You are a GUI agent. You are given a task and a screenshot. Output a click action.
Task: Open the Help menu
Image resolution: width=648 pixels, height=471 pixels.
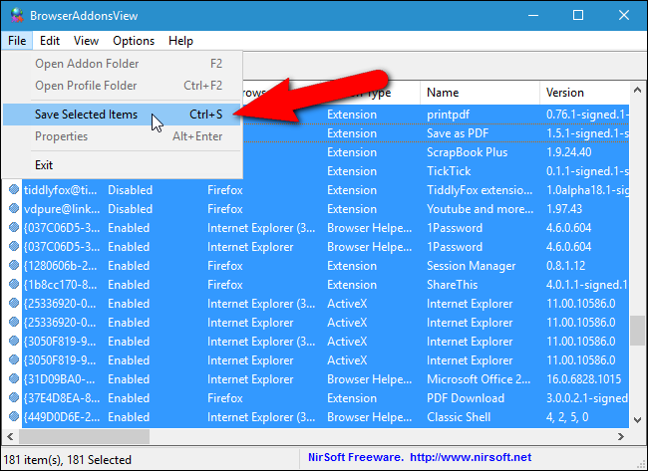(180, 41)
